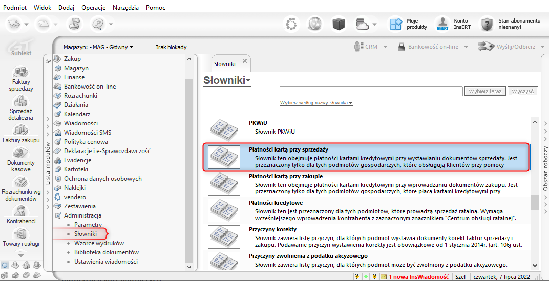The image size is (549, 281).
Task: Click the pin icon above Lista modułów
Action: coord(48,61)
